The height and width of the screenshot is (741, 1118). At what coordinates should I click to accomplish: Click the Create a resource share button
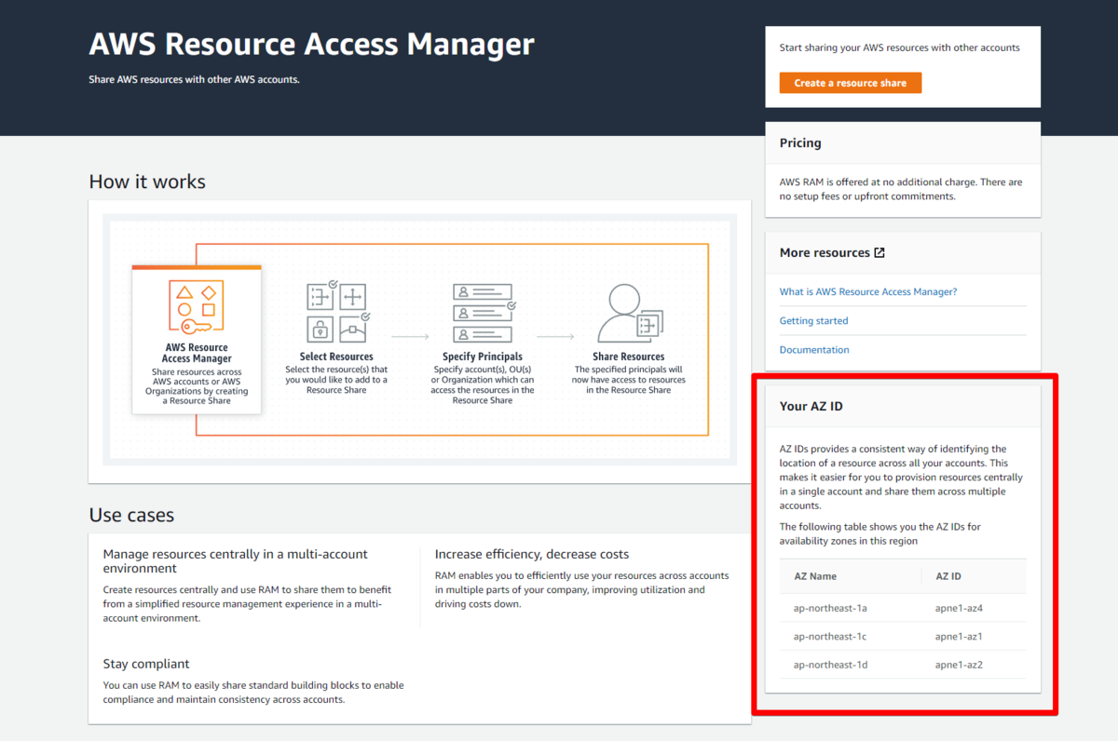(x=850, y=83)
